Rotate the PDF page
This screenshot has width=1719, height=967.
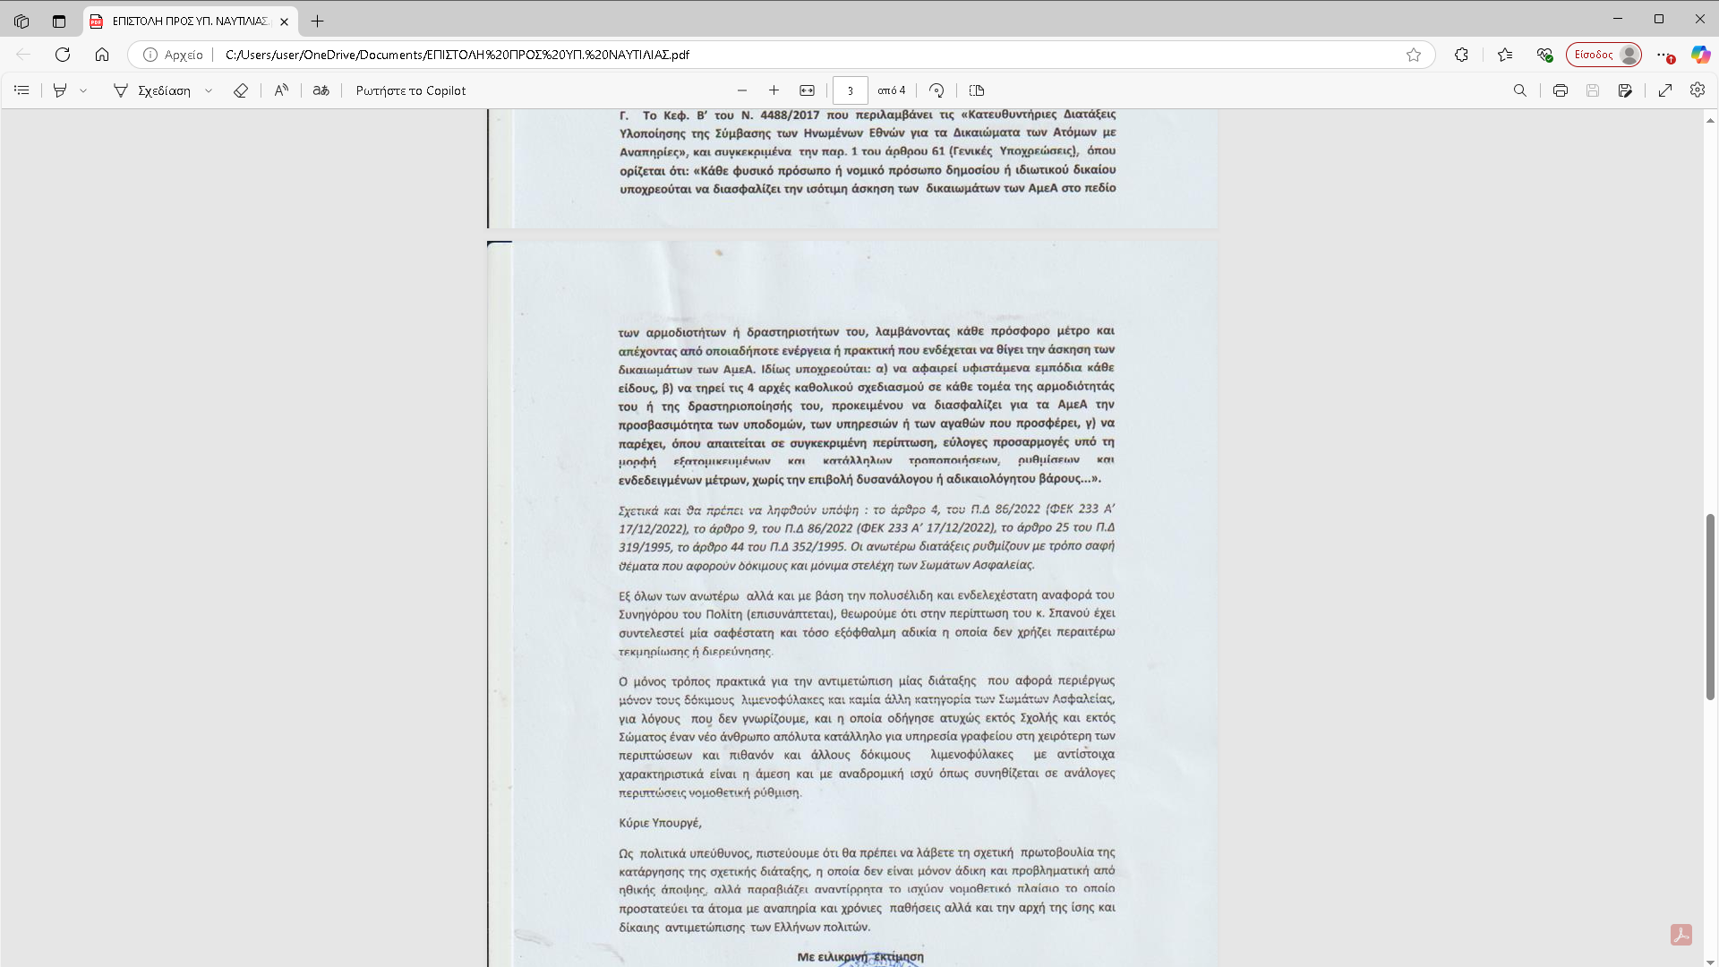tap(936, 90)
